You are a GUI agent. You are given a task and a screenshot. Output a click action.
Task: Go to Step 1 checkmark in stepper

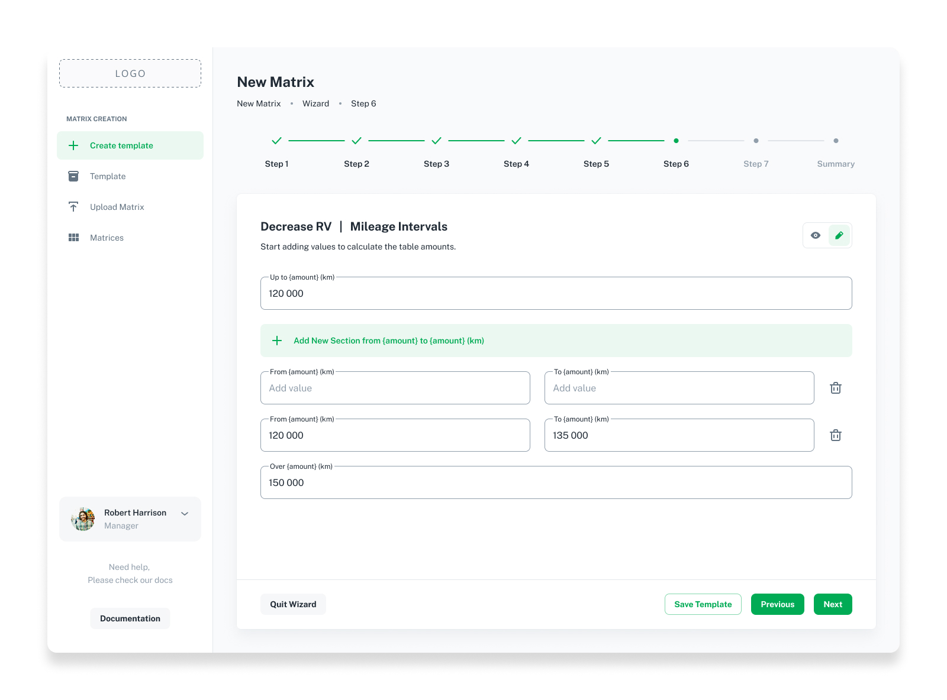coord(276,141)
